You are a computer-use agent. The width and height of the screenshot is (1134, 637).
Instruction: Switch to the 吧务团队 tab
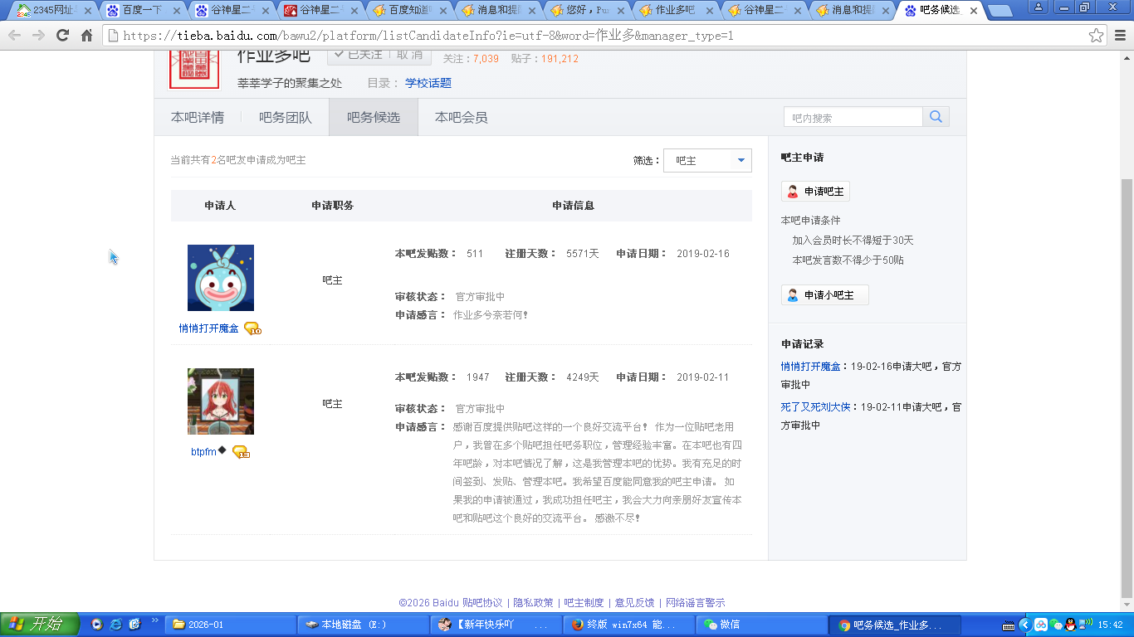(285, 117)
